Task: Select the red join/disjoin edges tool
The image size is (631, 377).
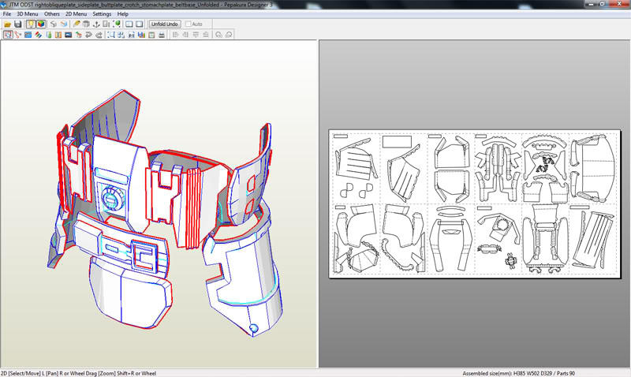Action: pyautogui.click(x=17, y=35)
